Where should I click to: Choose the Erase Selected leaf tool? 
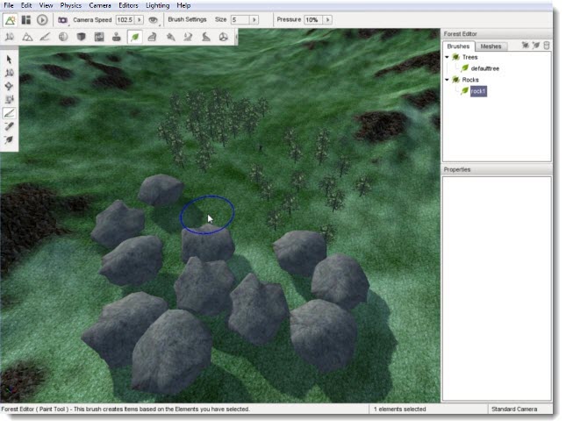[x=9, y=139]
